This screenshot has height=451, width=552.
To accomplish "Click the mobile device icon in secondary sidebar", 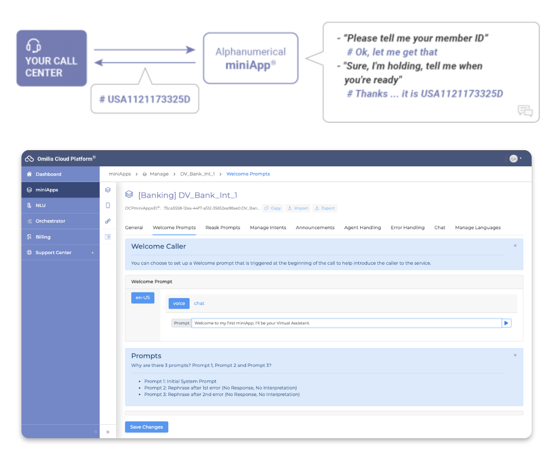I will [x=108, y=206].
